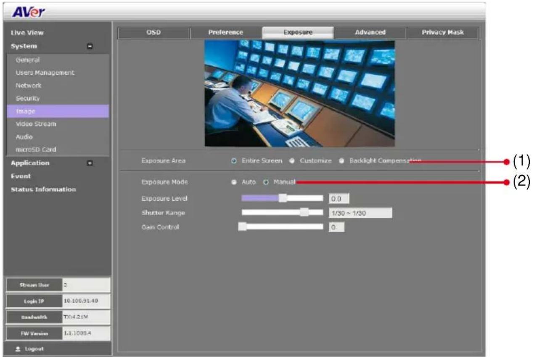Open the Privacy Mask tab

tap(442, 32)
